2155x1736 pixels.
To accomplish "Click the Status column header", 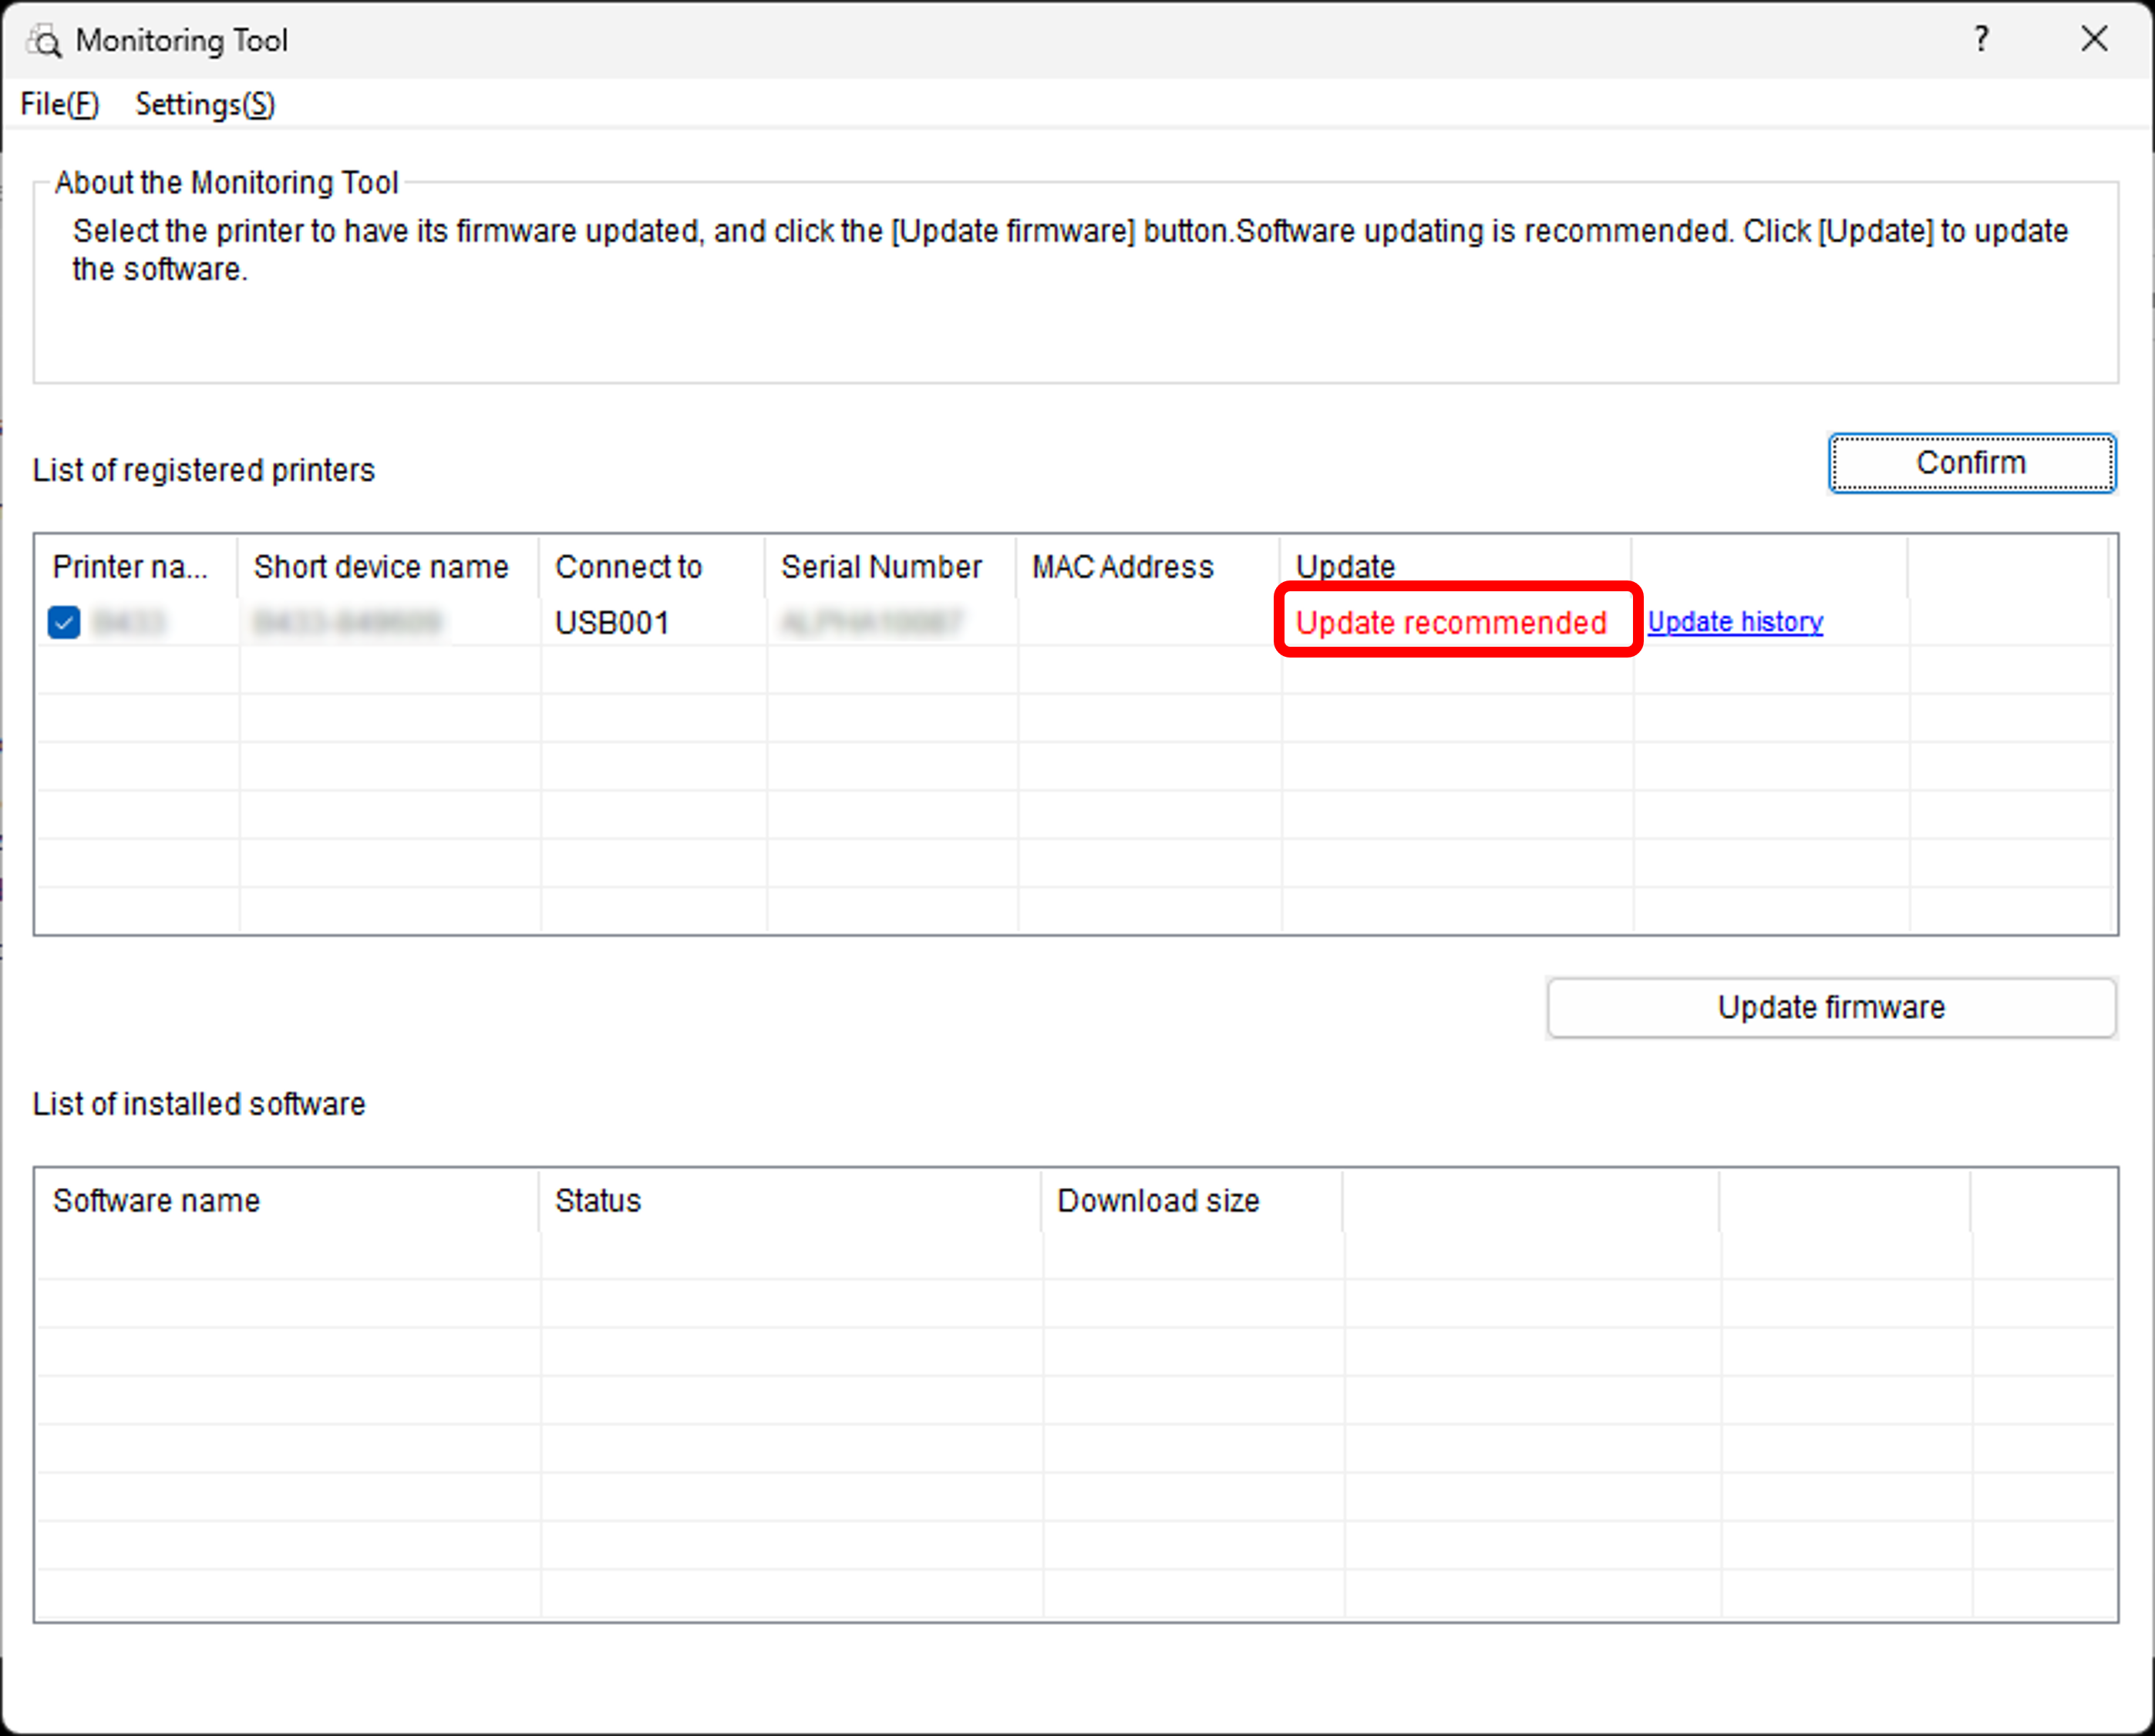I will (x=598, y=1200).
